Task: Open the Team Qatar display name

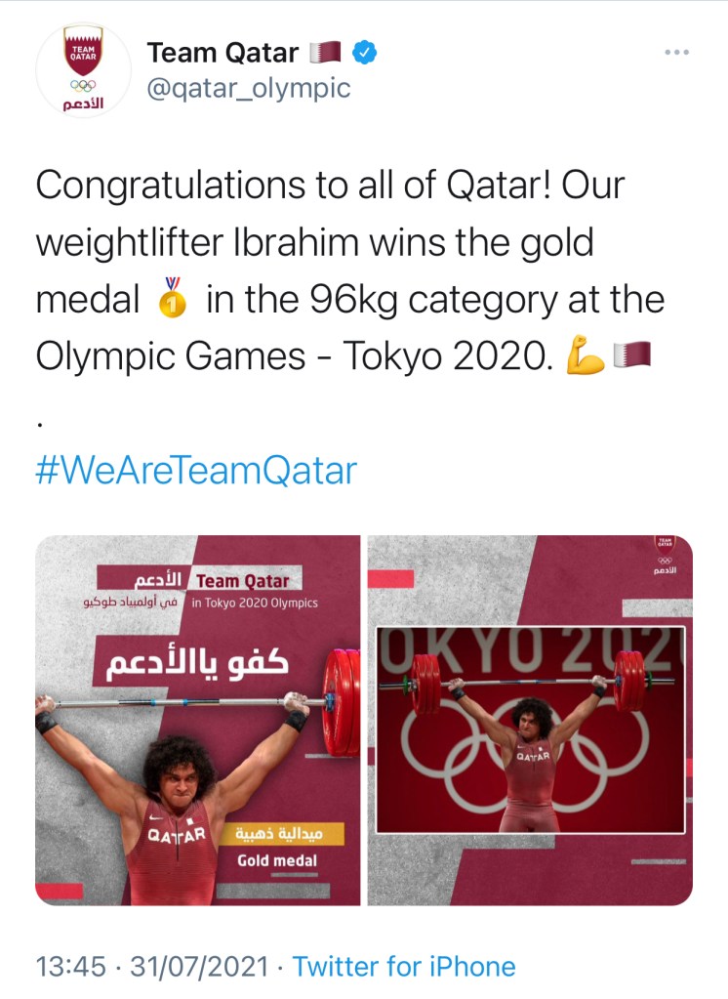Action: (222, 53)
